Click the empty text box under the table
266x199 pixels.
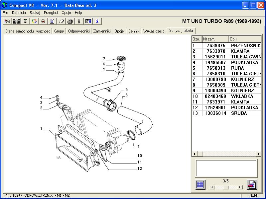(226, 168)
